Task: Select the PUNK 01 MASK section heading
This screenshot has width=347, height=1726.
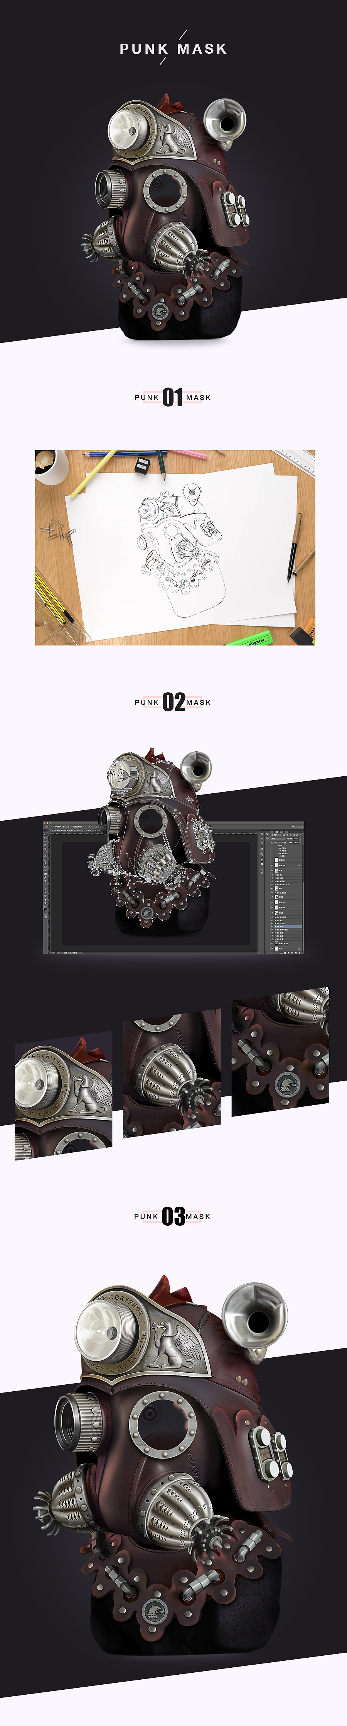Action: pos(173,397)
